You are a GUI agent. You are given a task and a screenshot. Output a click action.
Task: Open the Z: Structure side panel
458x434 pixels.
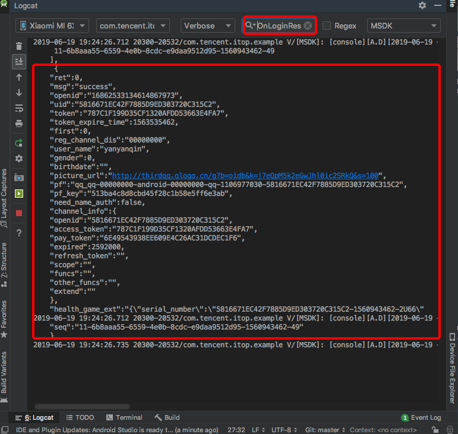pos(4,264)
